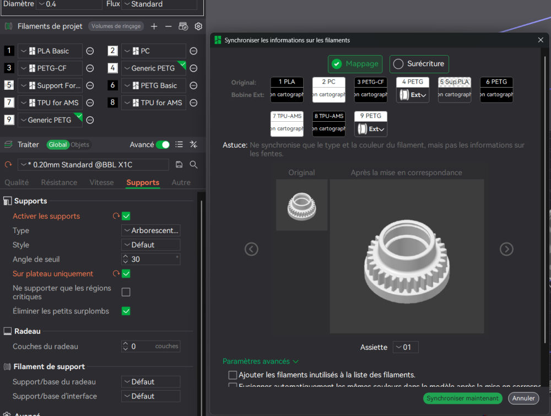Open the process settings list icon
Viewport: 551px width, 416px height.
[x=179, y=144]
